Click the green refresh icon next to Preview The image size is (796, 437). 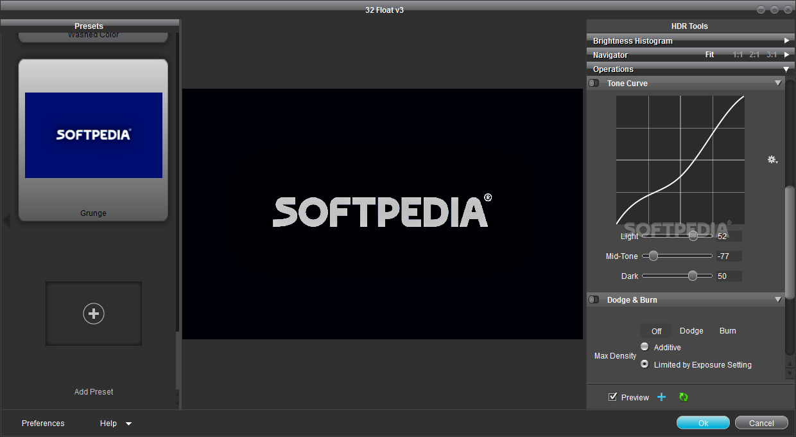coord(683,397)
